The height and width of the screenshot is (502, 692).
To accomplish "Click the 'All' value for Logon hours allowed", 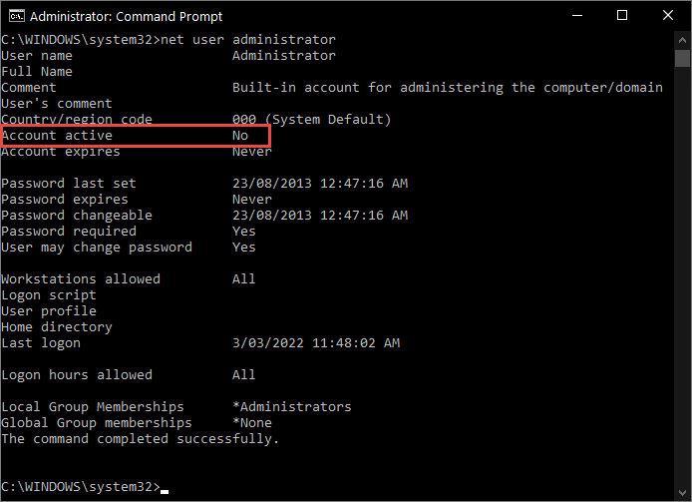I will (x=243, y=375).
